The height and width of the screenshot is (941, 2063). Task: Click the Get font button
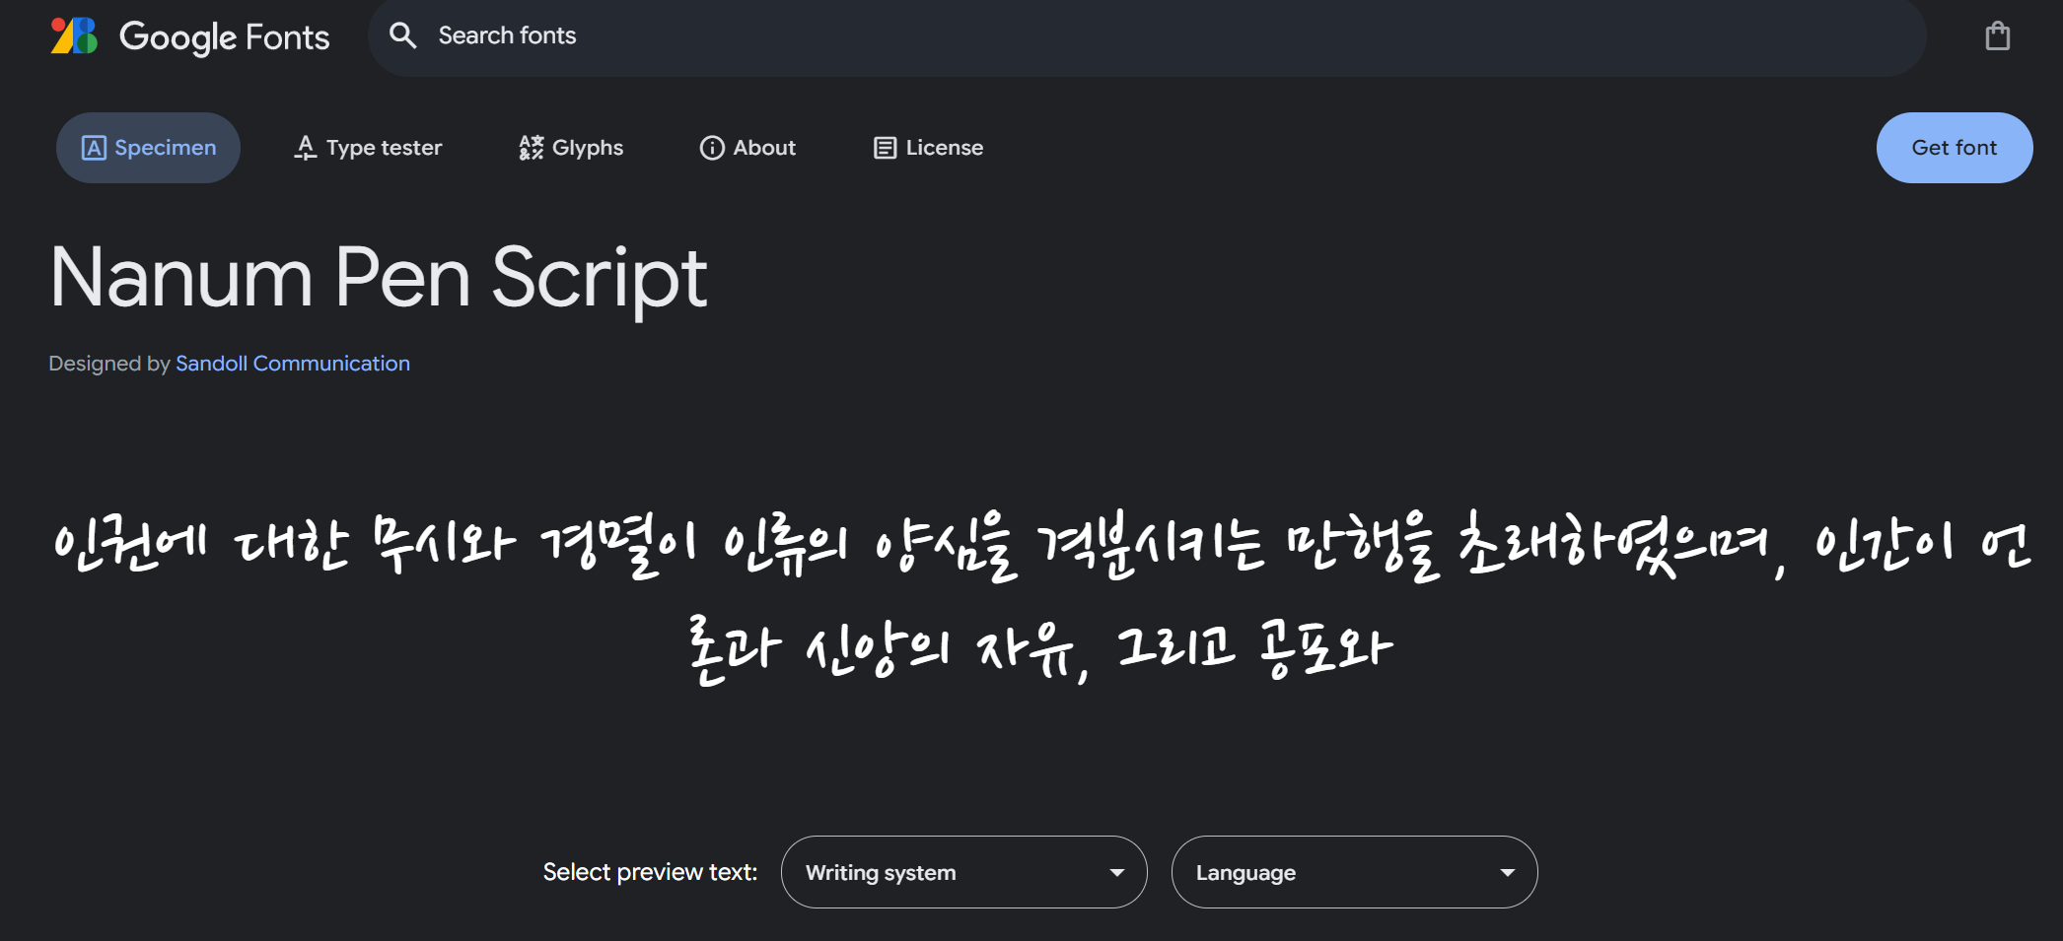[1955, 148]
